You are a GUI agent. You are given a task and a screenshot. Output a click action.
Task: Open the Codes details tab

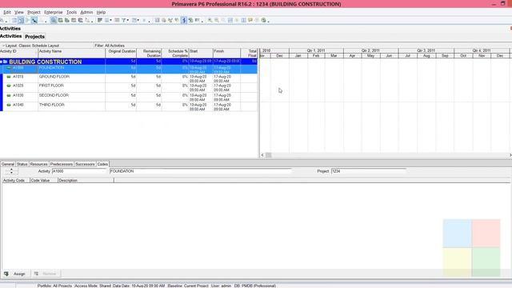point(102,164)
